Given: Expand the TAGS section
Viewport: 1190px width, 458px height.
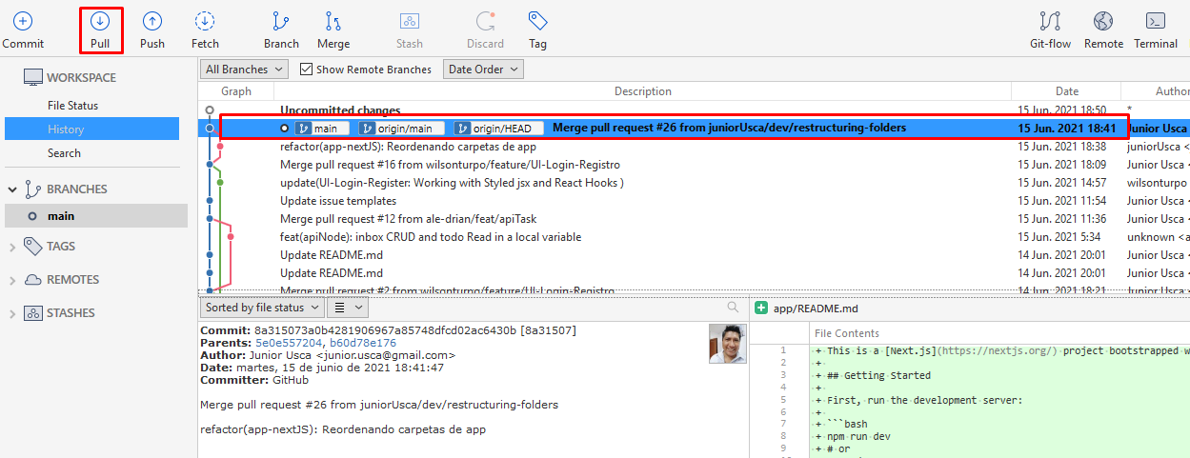Looking at the screenshot, I should (13, 246).
